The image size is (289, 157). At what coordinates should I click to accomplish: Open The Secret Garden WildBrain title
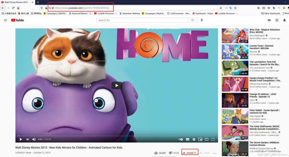264,144
